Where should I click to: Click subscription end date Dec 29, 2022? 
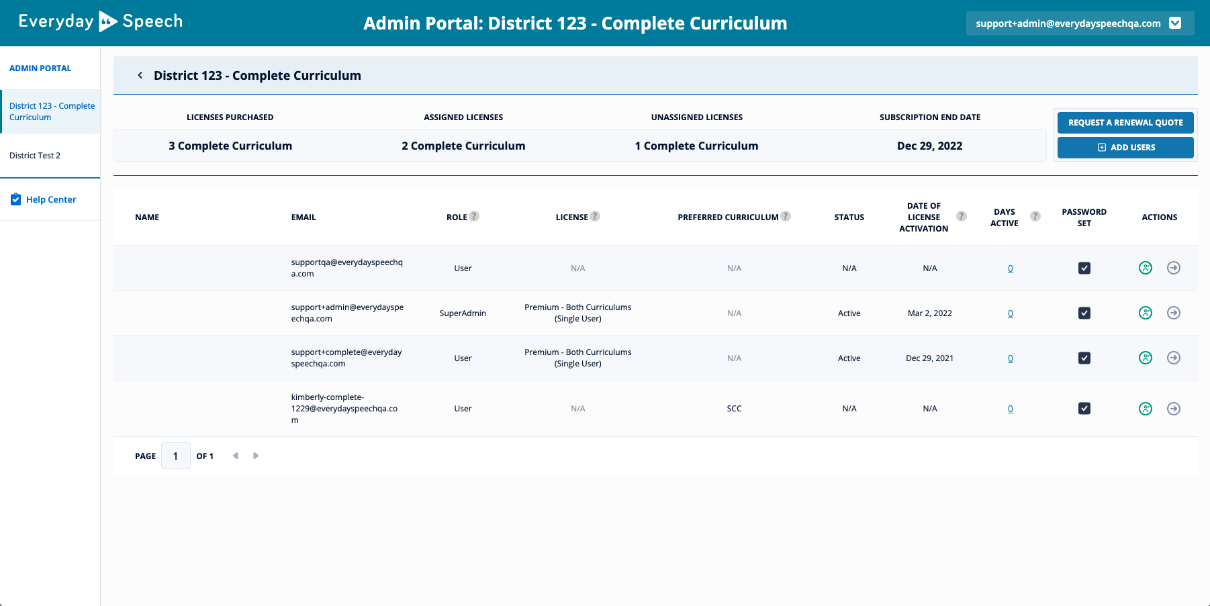(930, 146)
